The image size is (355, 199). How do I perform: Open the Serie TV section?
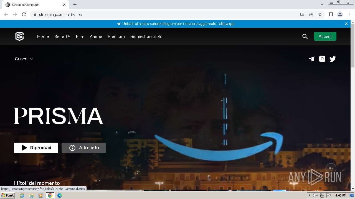click(62, 36)
